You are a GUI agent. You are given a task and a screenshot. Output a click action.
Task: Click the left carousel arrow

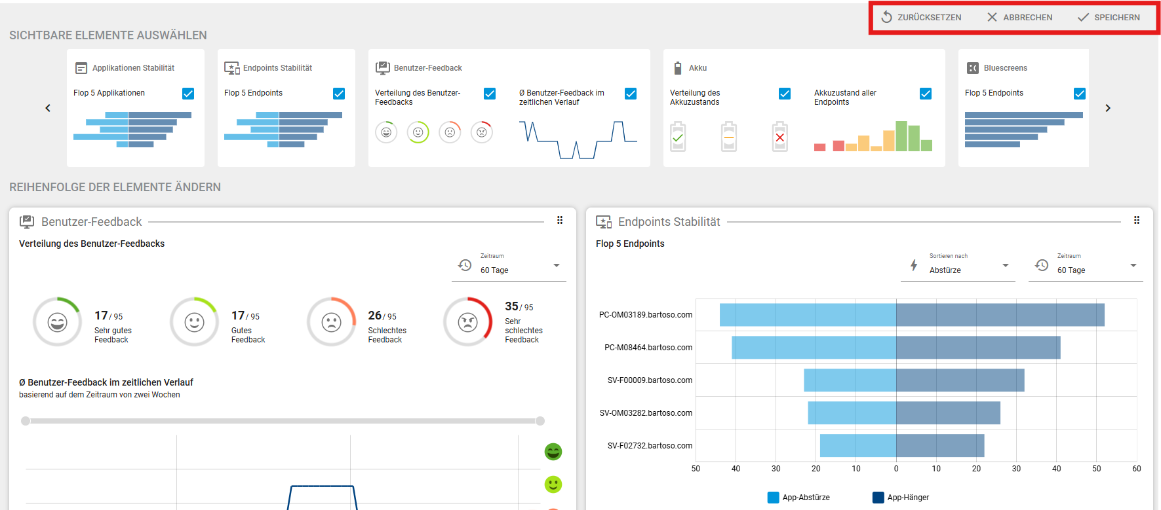click(48, 108)
